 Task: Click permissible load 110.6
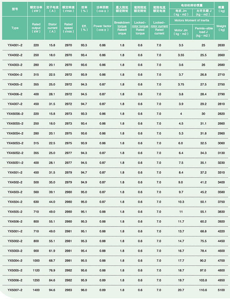click(x=203, y=290)
